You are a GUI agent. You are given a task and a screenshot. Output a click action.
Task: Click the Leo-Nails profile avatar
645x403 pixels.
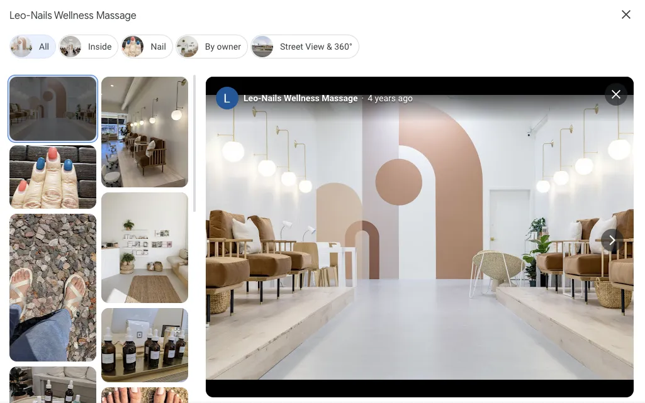tap(227, 99)
